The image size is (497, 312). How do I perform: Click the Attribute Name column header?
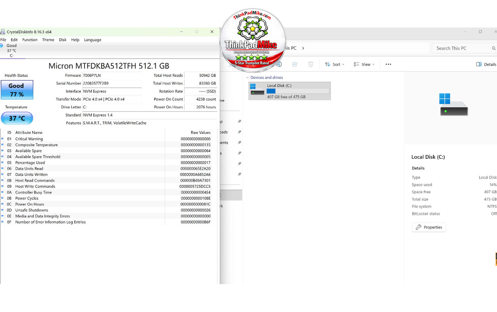tap(29, 132)
